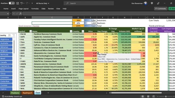Click the horizontal scrollbar thumb
Viewport: 175px width, 98px height.
click(x=136, y=93)
